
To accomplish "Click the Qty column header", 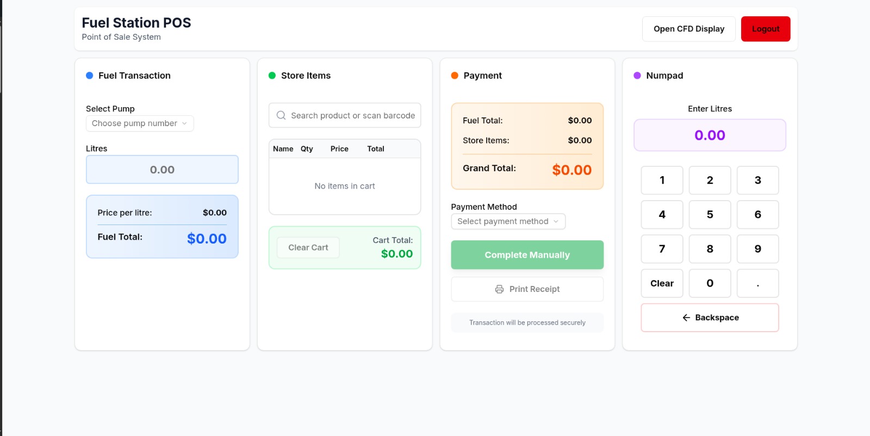I will [x=307, y=149].
